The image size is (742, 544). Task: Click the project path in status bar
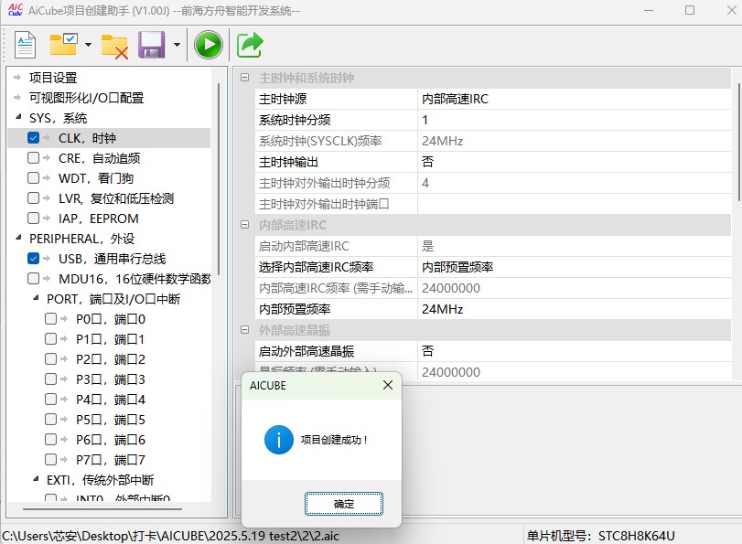[170, 536]
